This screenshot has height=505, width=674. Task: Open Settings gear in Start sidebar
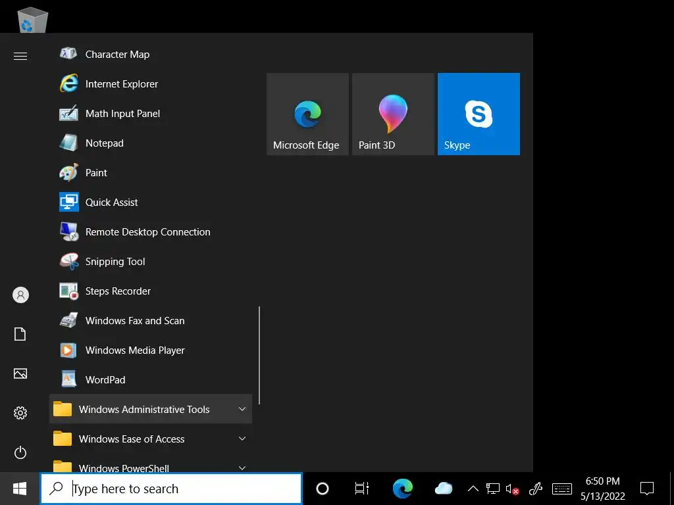pos(20,413)
